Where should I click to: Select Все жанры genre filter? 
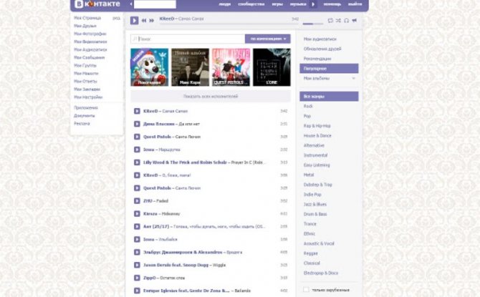click(329, 97)
